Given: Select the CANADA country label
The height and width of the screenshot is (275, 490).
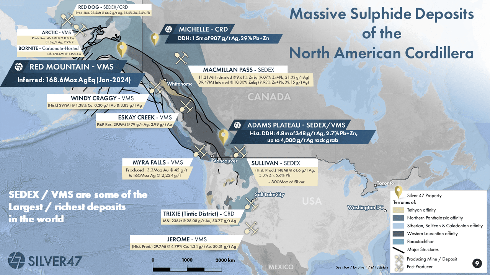Looking at the screenshot, I should tap(269, 97).
